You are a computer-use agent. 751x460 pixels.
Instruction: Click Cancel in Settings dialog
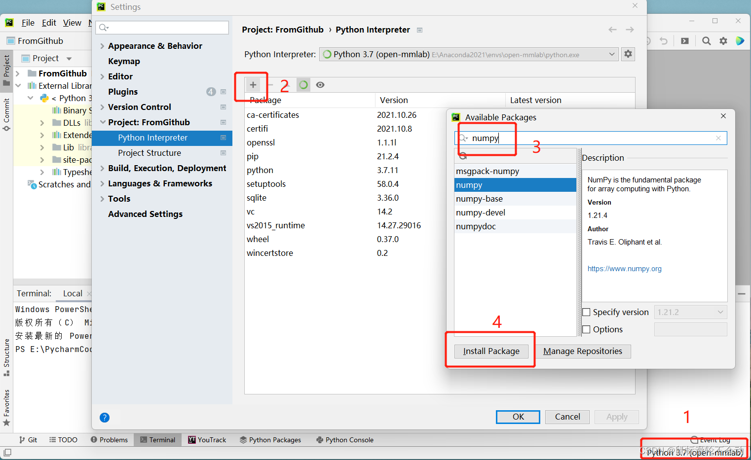[x=567, y=417]
